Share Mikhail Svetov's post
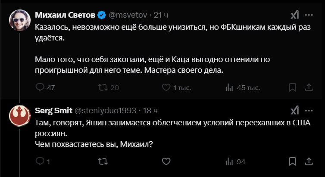Viewport: 325px width, 177px height. (x=309, y=87)
